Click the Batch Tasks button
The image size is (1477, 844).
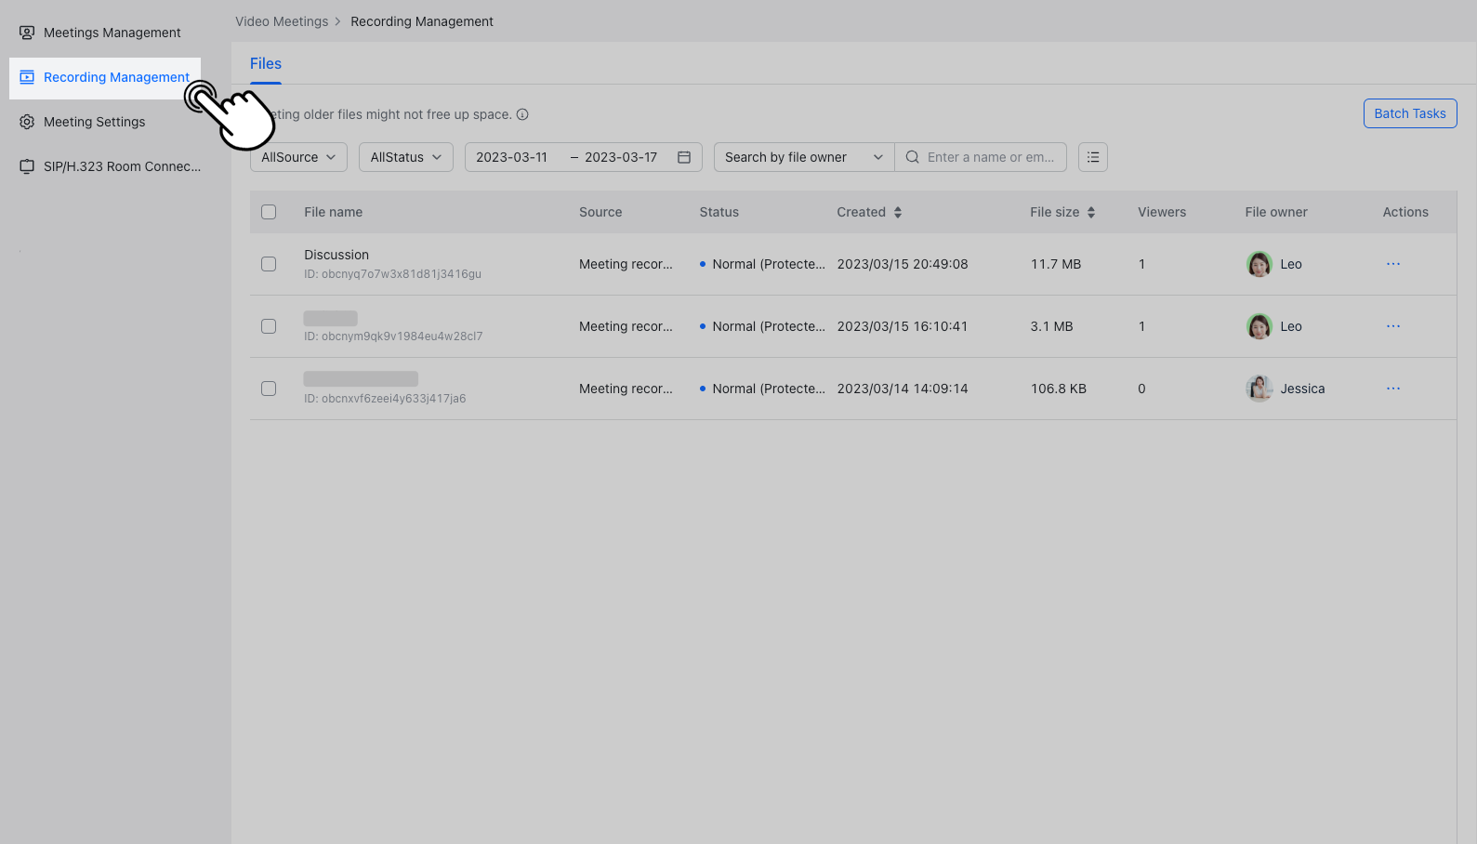[1409, 113]
